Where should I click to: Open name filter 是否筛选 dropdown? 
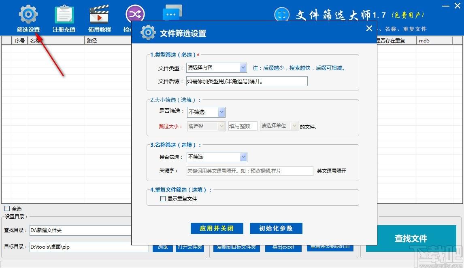coord(217,157)
